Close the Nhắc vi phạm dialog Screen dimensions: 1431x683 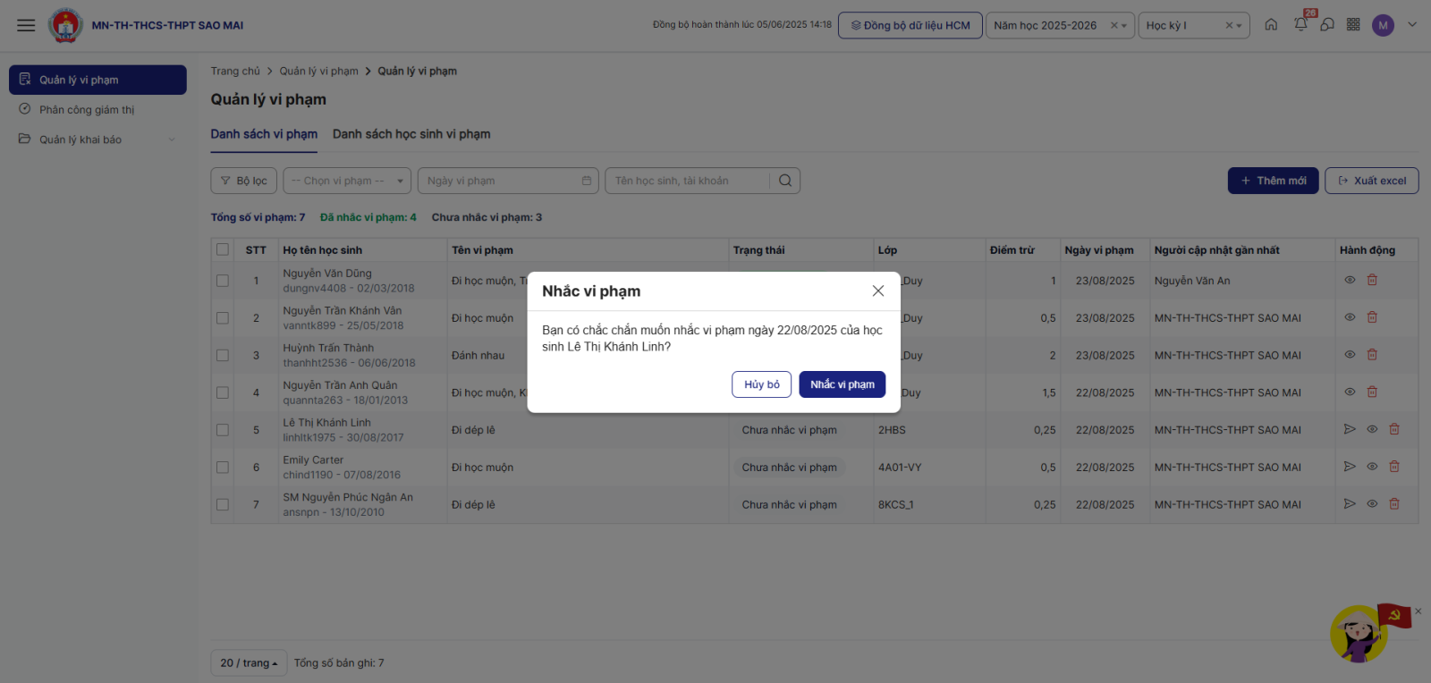point(878,291)
